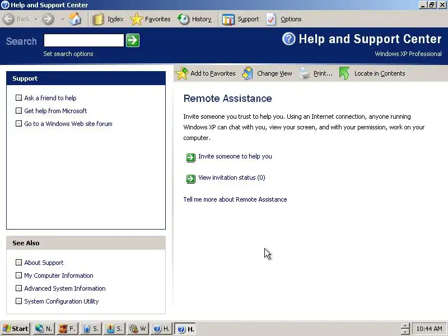
Task: Click Locate in Contents label
Action: (380, 73)
